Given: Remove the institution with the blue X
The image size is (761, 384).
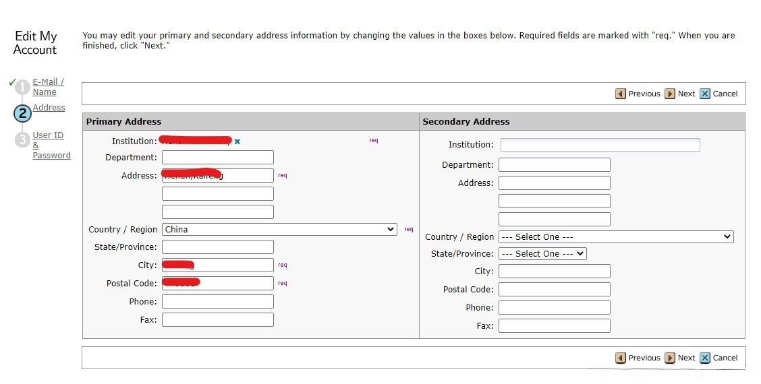Looking at the screenshot, I should click(237, 141).
